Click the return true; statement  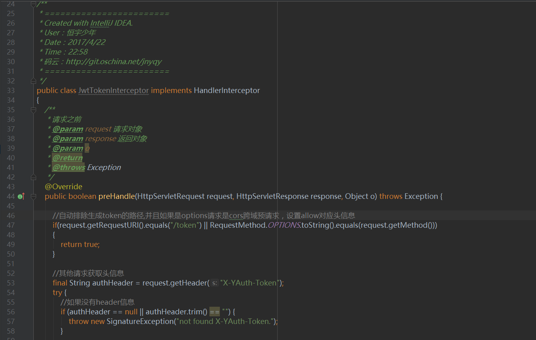click(x=80, y=245)
